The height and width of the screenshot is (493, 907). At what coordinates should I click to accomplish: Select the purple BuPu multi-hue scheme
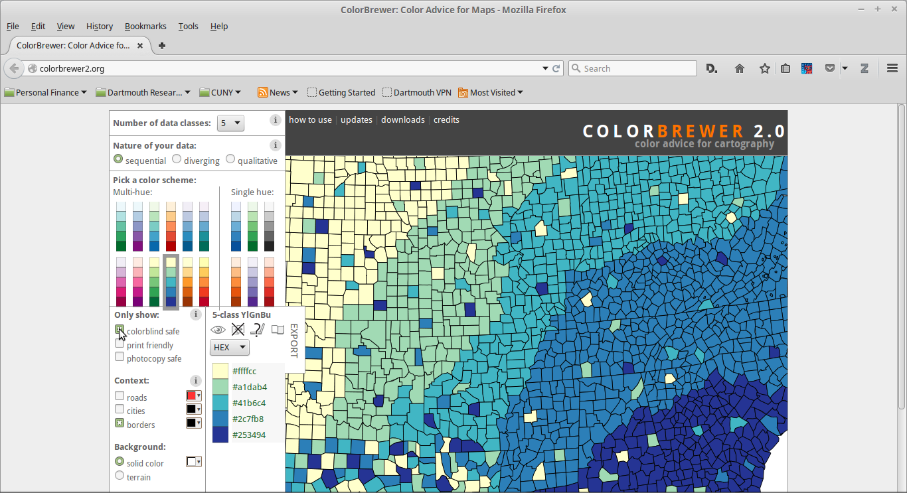point(137,226)
